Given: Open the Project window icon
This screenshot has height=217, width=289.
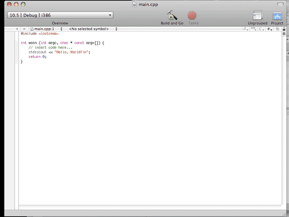Looking at the screenshot, I should coord(277,16).
